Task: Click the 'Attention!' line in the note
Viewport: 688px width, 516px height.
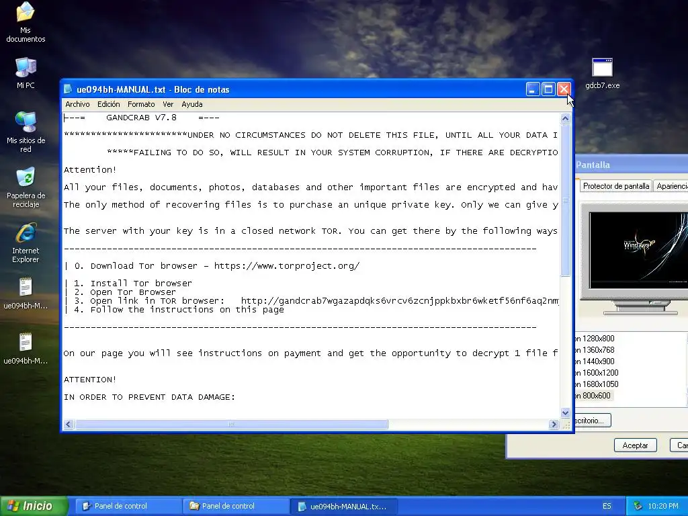Action: coord(90,170)
